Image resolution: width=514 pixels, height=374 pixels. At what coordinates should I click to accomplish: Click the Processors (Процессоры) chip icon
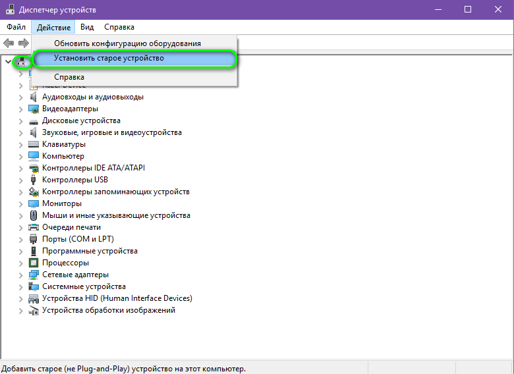[x=34, y=263]
